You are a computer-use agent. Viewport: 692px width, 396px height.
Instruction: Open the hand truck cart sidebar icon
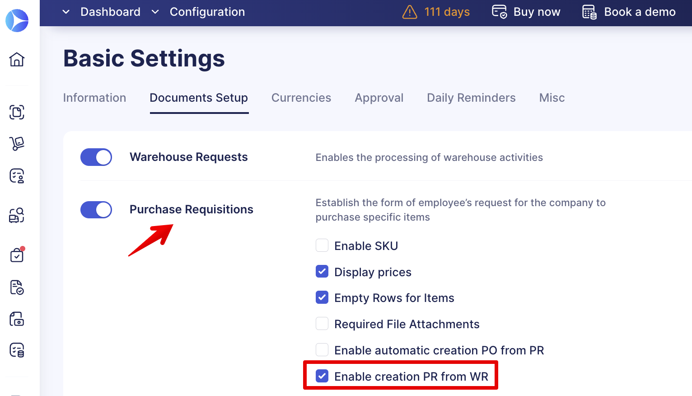[17, 144]
